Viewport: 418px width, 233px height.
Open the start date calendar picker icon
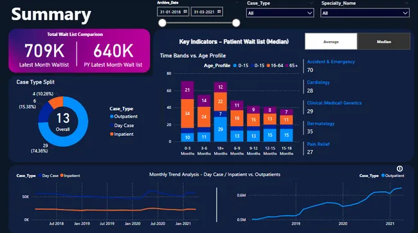tap(185, 12)
